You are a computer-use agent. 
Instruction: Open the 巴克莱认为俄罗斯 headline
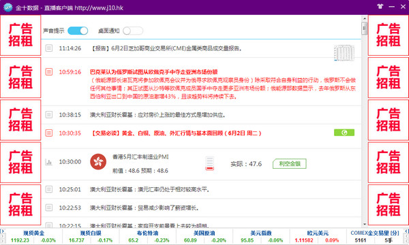(154, 72)
